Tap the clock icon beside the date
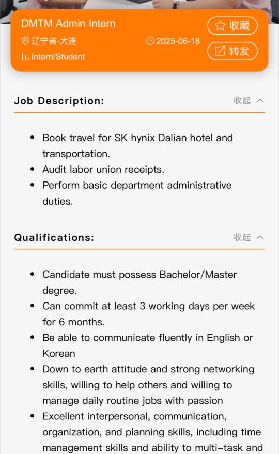The width and height of the screenshot is (279, 454). pos(150,41)
